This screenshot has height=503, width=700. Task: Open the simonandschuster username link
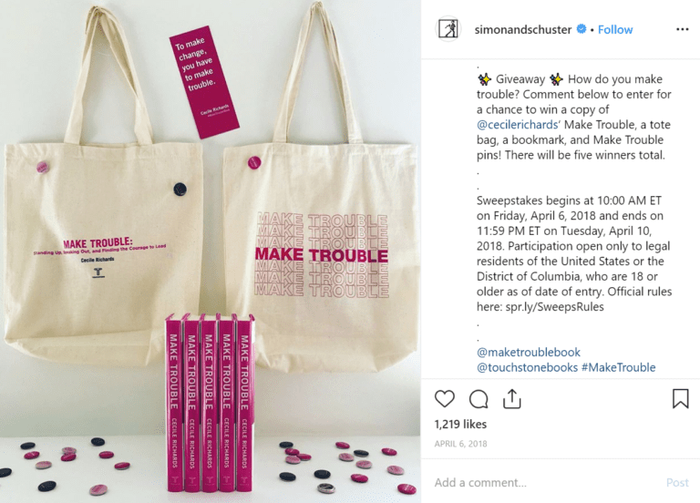coord(523,29)
